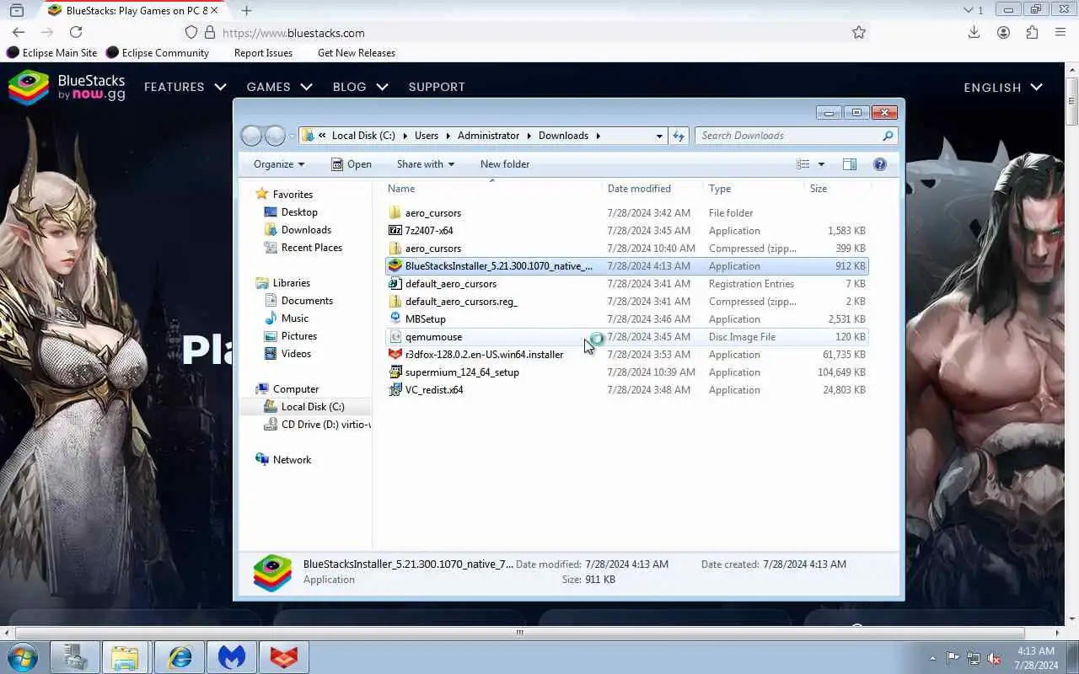Open the Organize dropdown menu
The height and width of the screenshot is (674, 1079).
coord(279,164)
